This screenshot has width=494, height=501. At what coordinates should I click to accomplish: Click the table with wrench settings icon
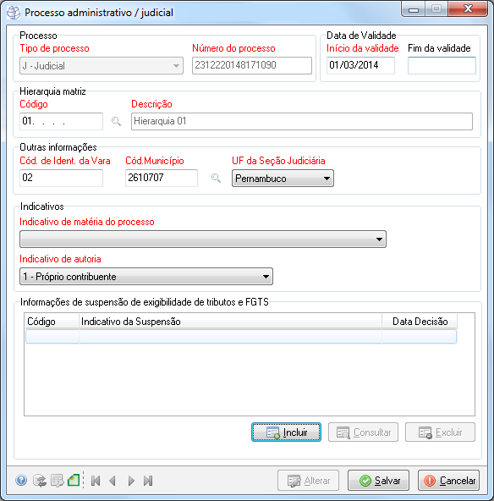[57, 480]
